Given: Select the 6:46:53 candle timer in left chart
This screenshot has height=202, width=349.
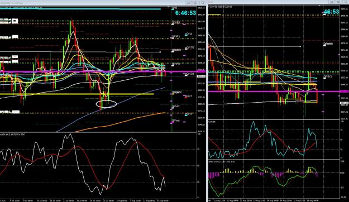Looking at the screenshot, I should coord(185,13).
